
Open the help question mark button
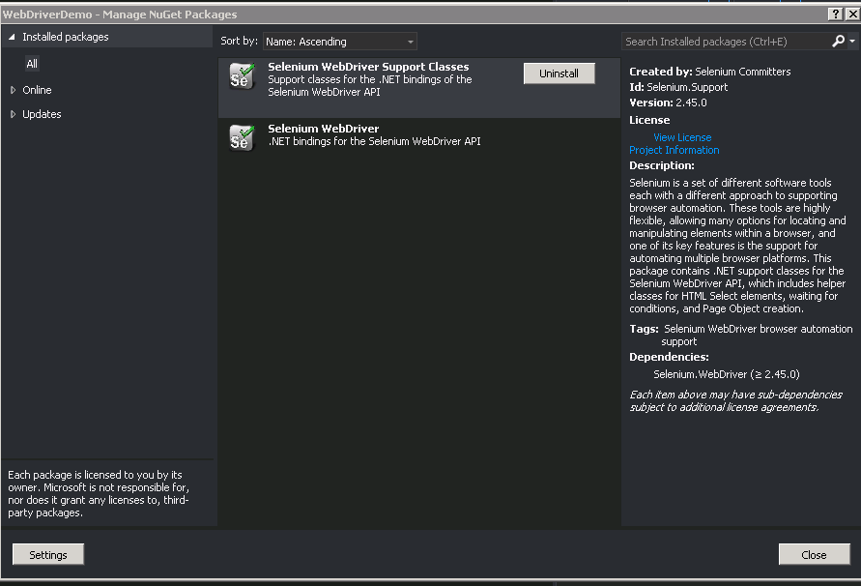pos(835,14)
